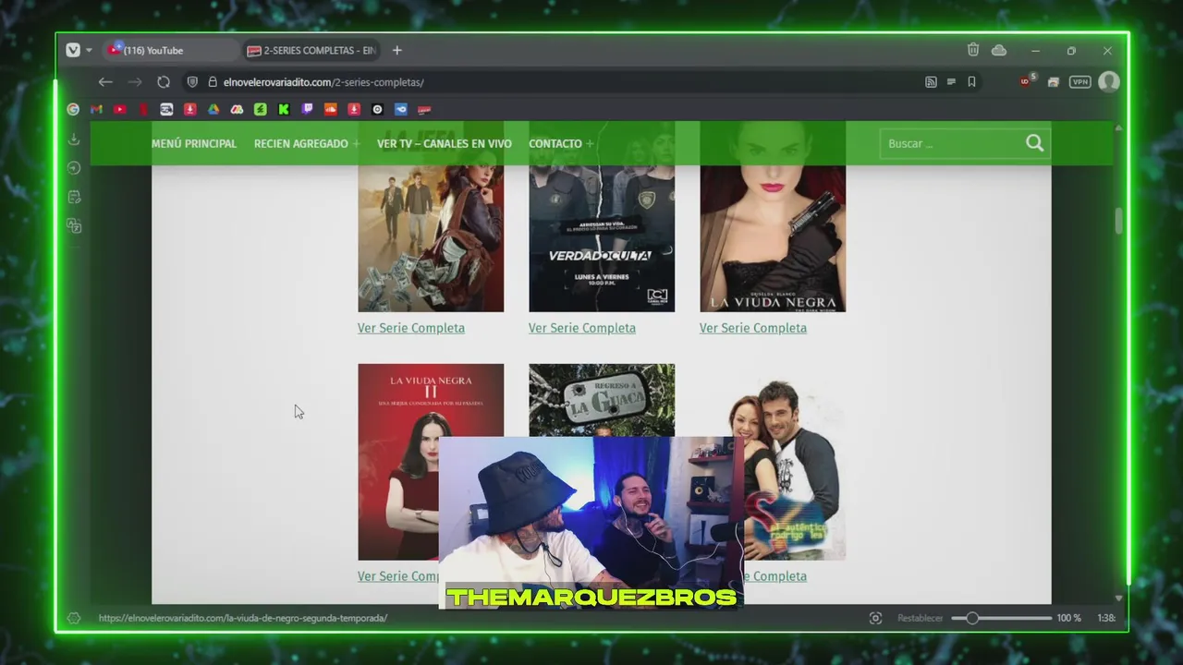Open uBlock Origin extension icon
Screen dimensions: 1183x665
1026,81
